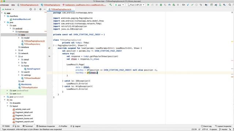Close the TVShowPagingSource.kt editor tab
234x131 pixels.
click(73, 9)
